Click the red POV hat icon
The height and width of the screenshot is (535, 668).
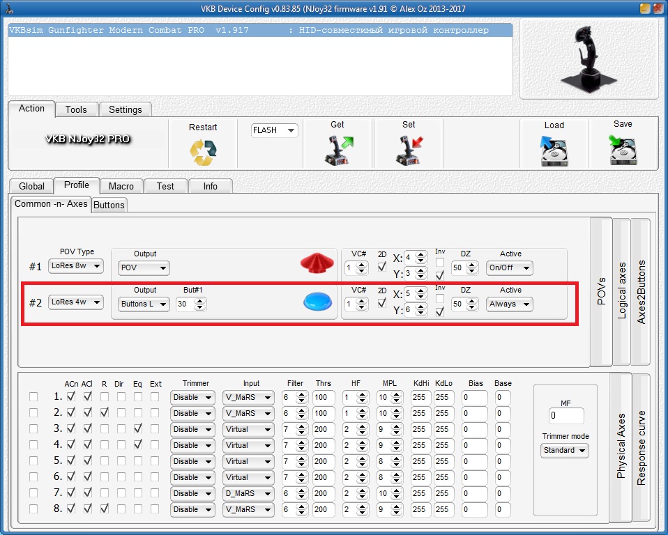317,263
